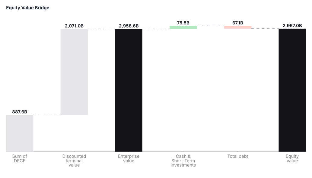Image resolution: width=312 pixels, height=178 pixels.
Task: Click the Equity Value Bridge title
Action: (x=28, y=8)
